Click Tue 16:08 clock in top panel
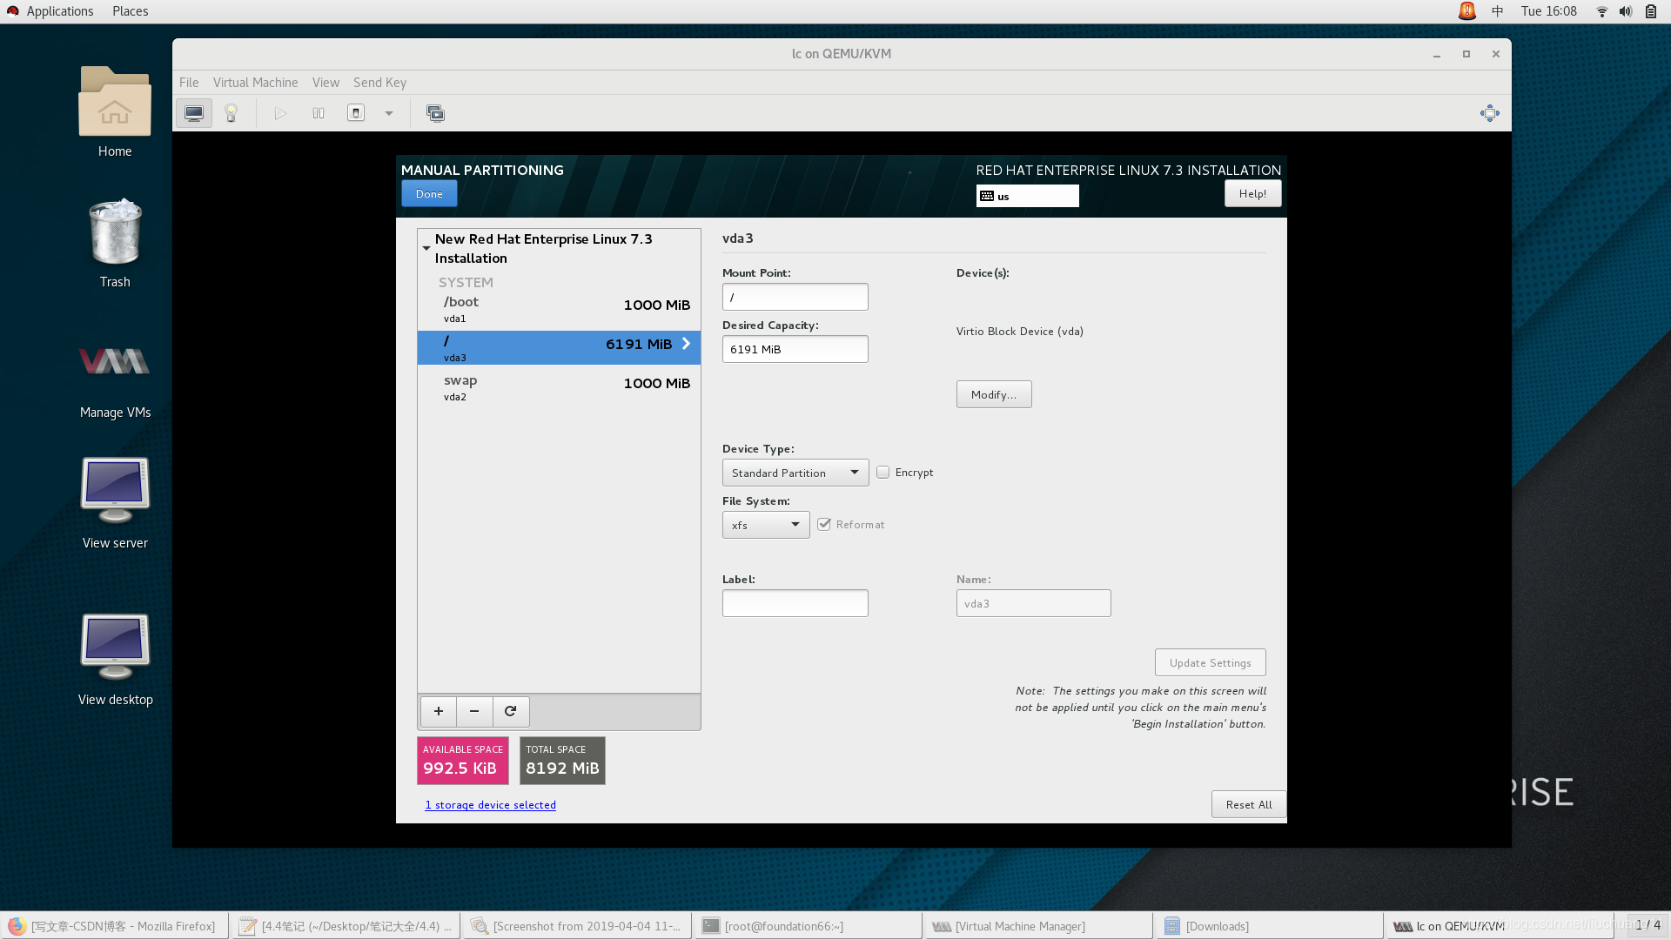Viewport: 1671px width, 940px height. pos(1548,11)
